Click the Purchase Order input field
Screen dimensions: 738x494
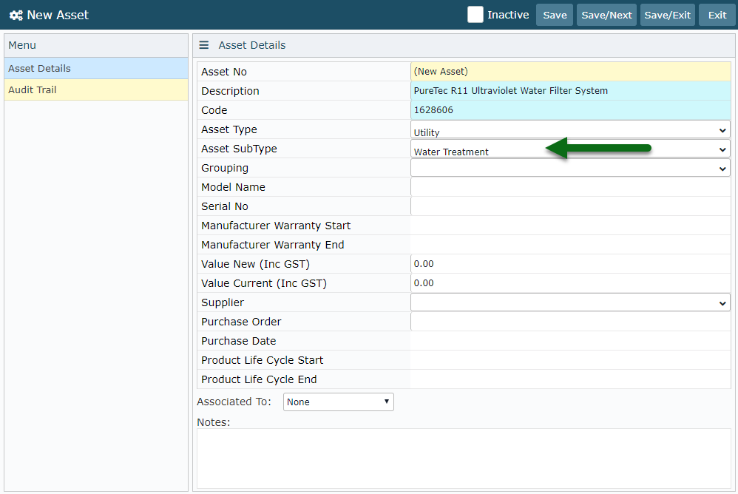click(x=570, y=322)
